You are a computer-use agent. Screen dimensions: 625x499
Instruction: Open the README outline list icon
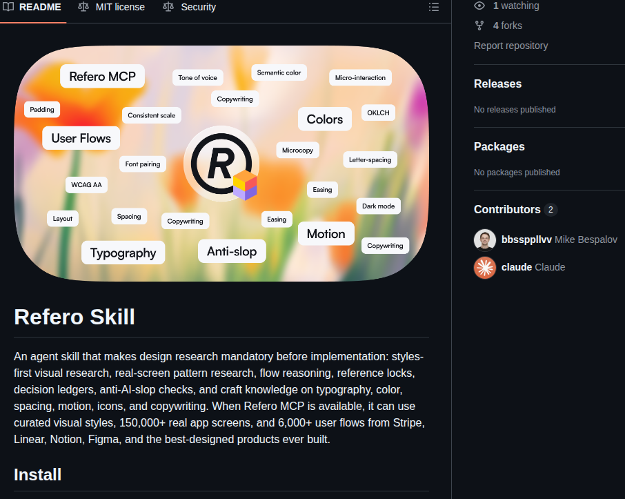[x=434, y=7]
